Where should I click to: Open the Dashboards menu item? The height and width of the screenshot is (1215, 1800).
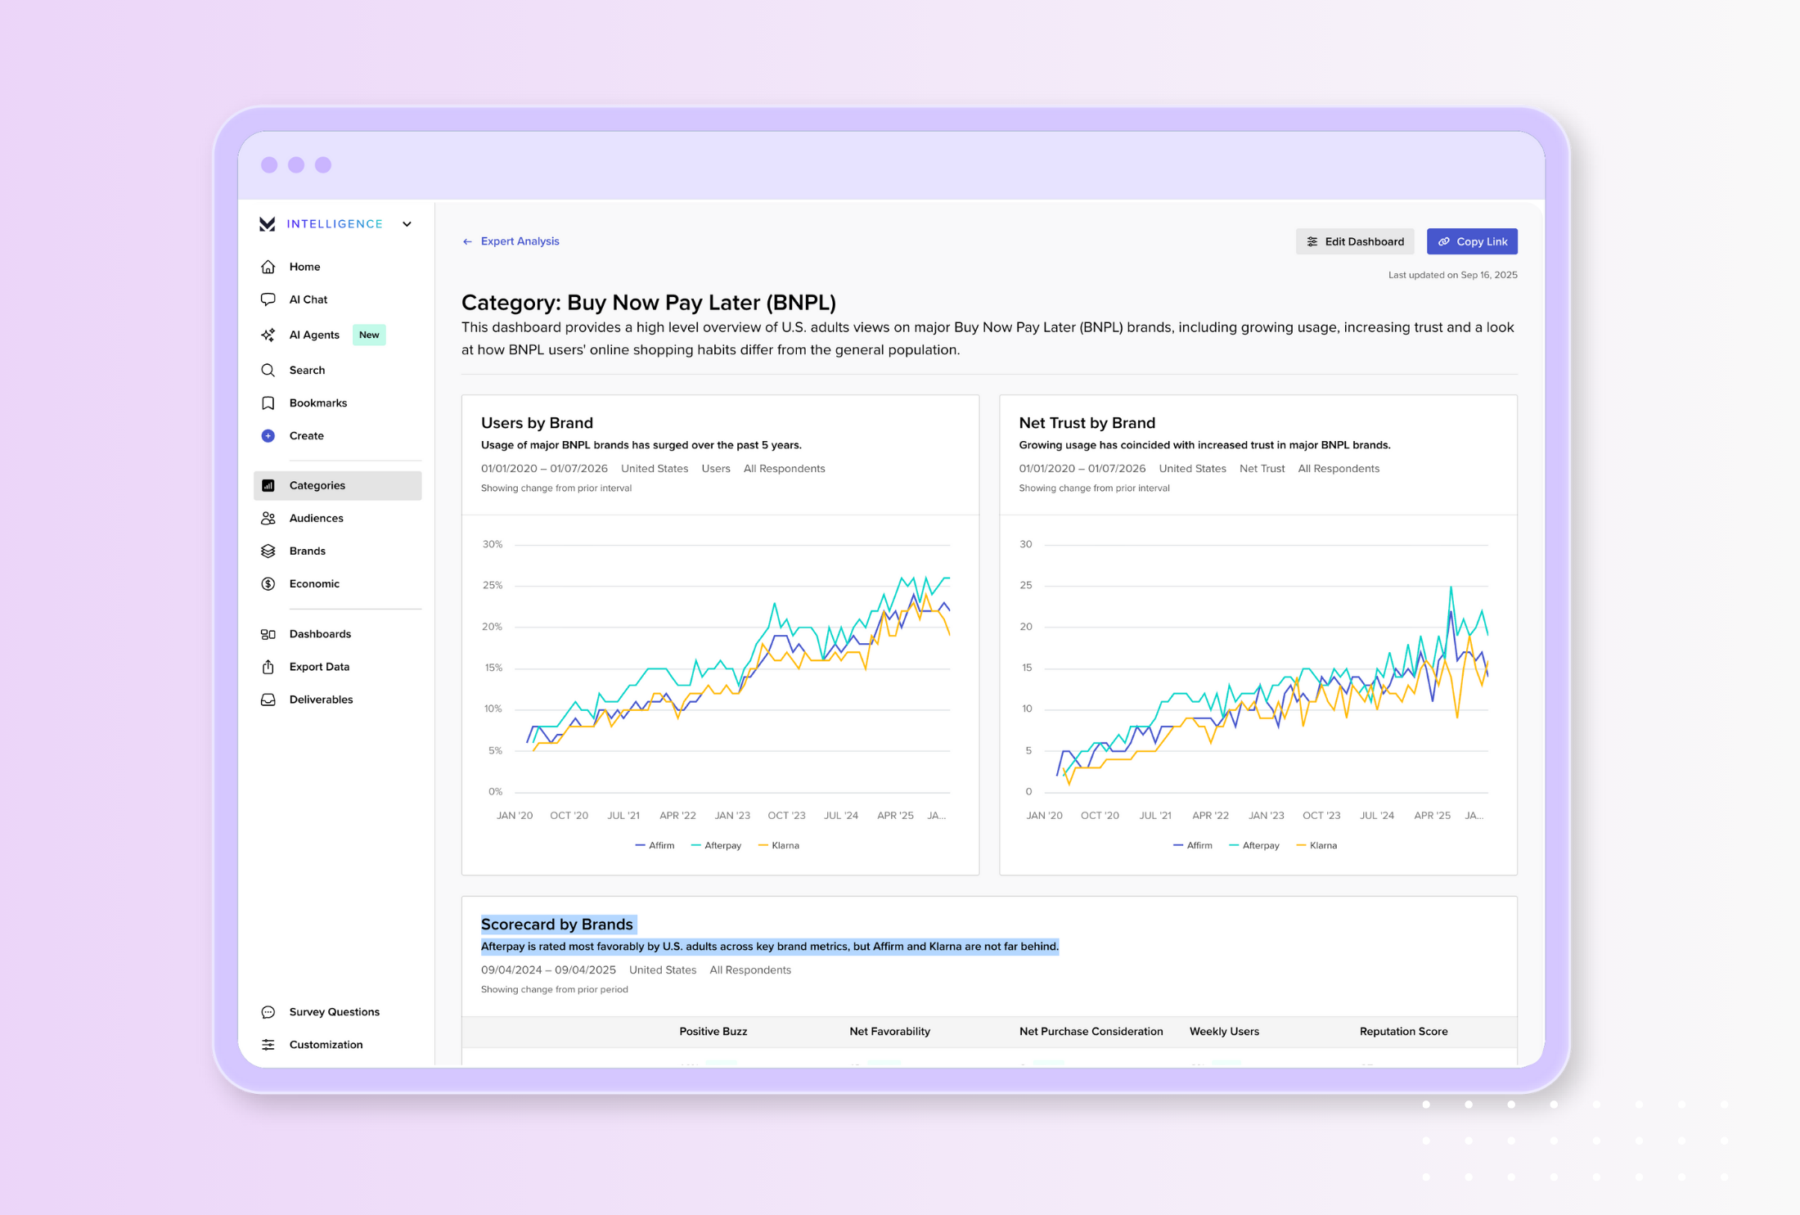click(320, 634)
